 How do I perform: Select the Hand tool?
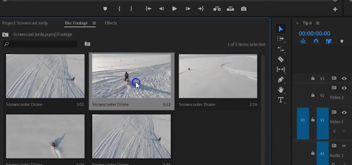[281, 90]
